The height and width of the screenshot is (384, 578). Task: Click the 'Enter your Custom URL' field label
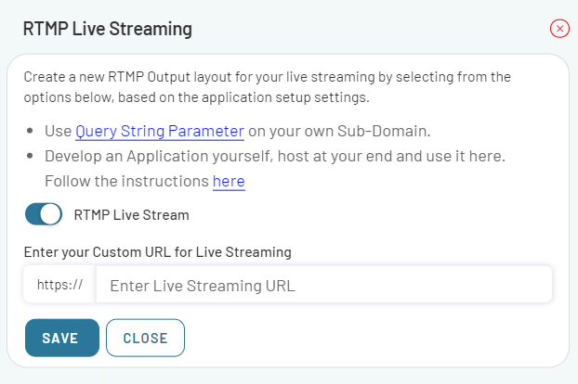(158, 252)
